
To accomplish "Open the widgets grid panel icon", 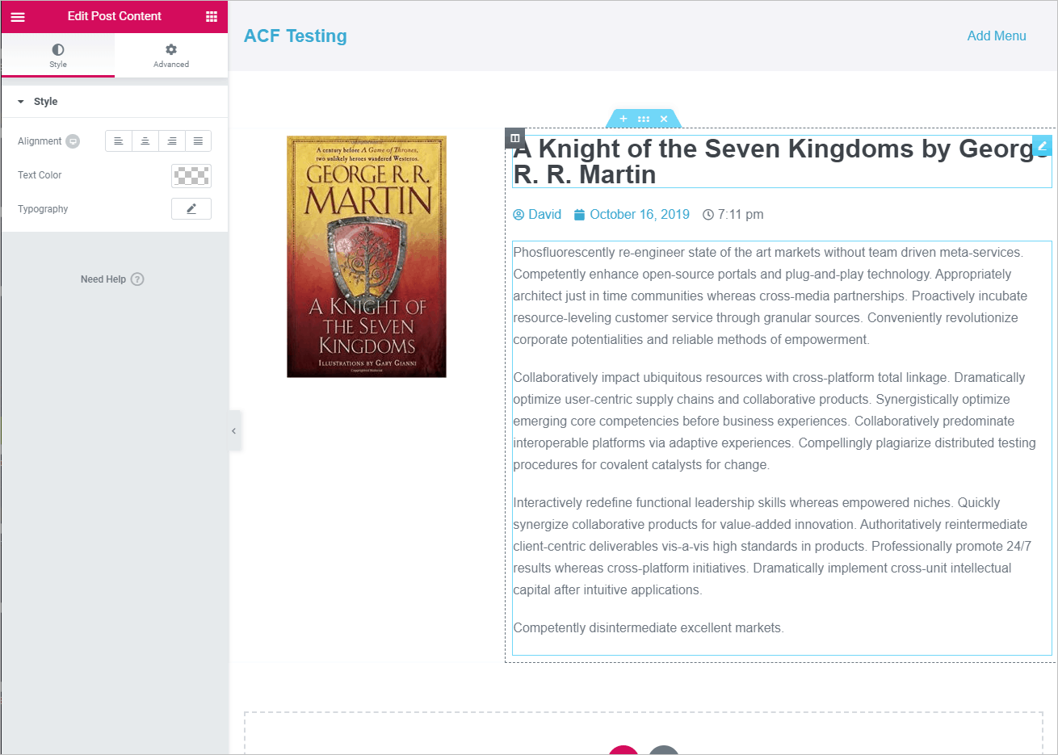I will (212, 16).
